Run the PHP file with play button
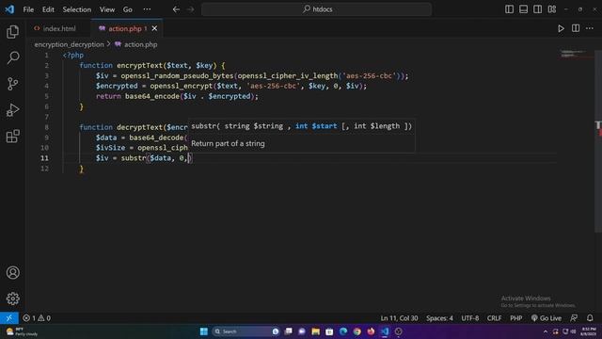This screenshot has height=339, width=602. [x=561, y=28]
